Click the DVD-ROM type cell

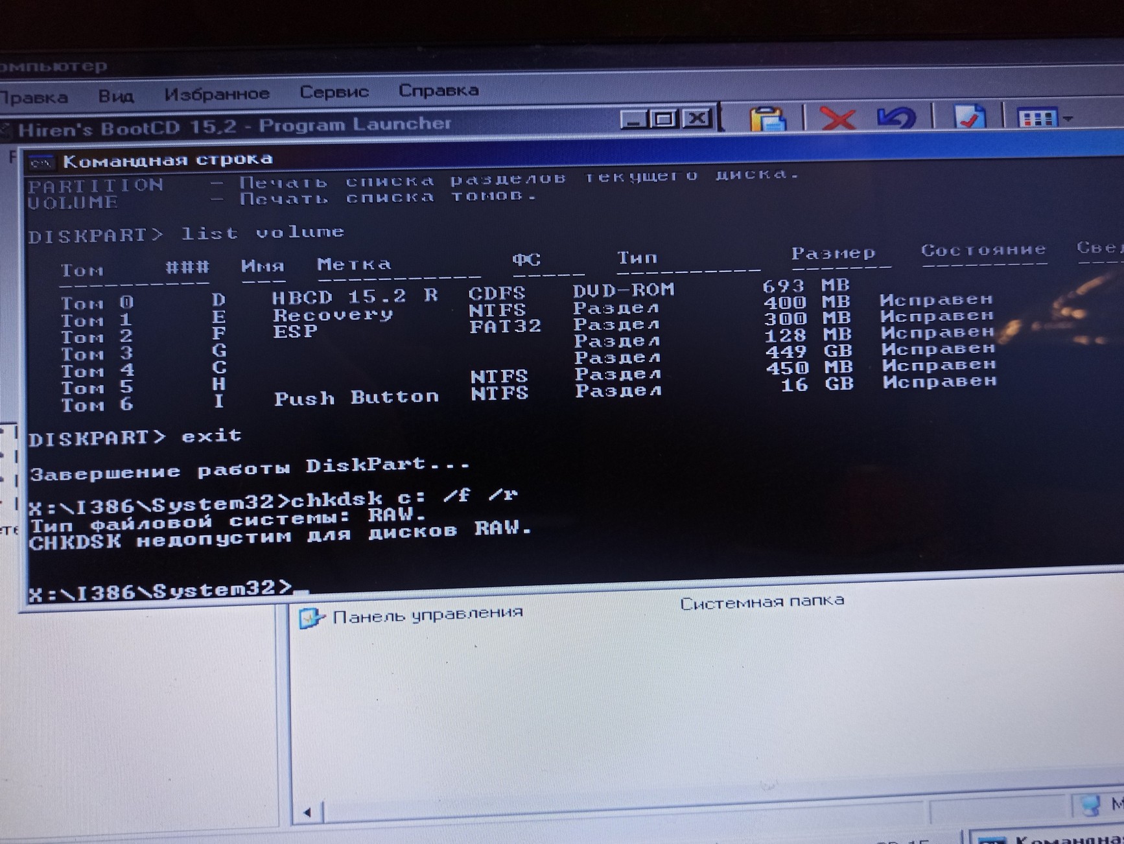click(x=624, y=290)
